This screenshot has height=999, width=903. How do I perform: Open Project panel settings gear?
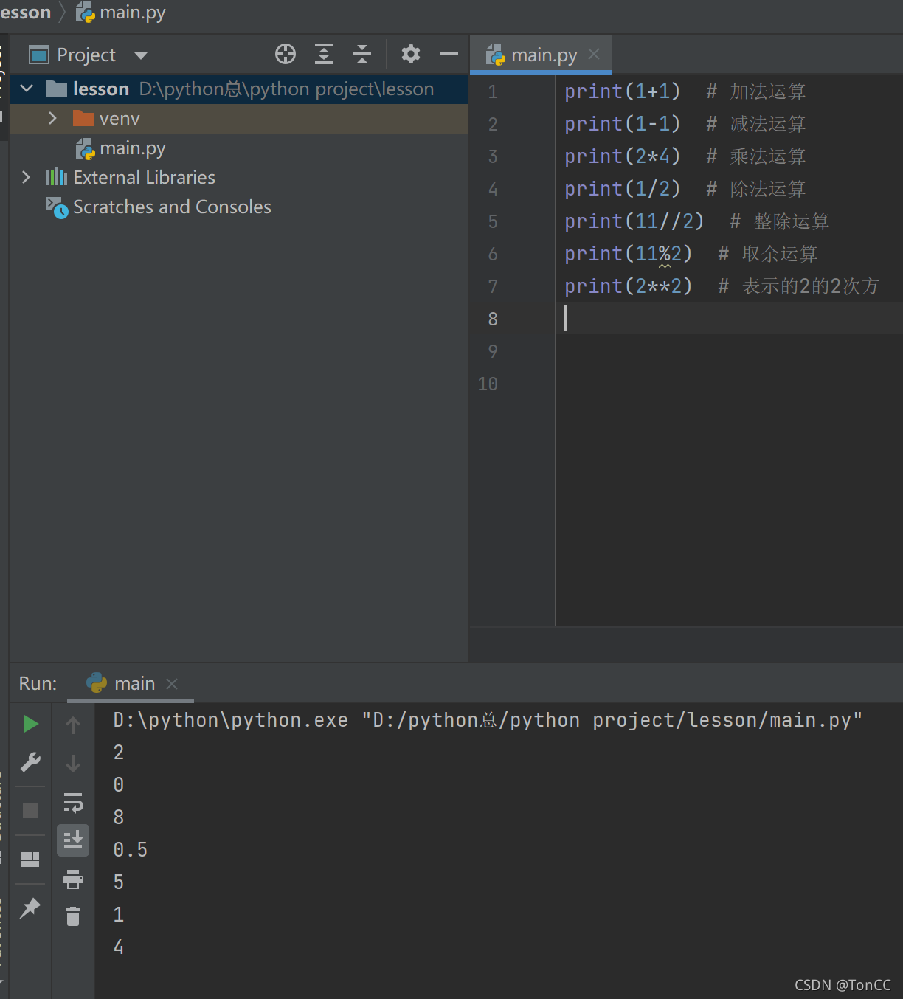pyautogui.click(x=411, y=54)
